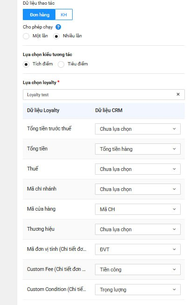This screenshot has height=305, width=190.
Task: Open the Mã chi nhánh dropdown
Action: 138,189
